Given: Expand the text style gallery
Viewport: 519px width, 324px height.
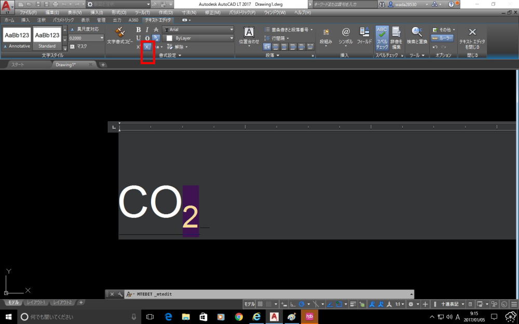Looking at the screenshot, I should click(x=65, y=48).
